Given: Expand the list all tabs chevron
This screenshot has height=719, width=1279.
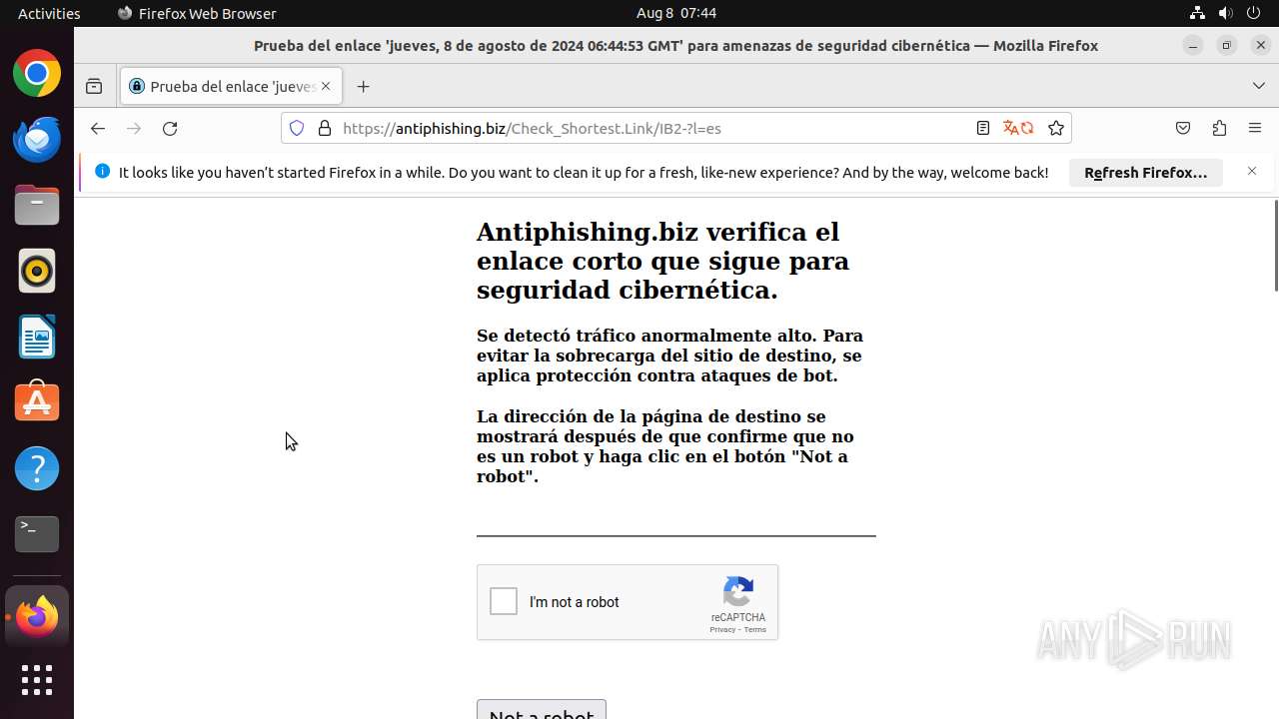Looking at the screenshot, I should point(1259,87).
